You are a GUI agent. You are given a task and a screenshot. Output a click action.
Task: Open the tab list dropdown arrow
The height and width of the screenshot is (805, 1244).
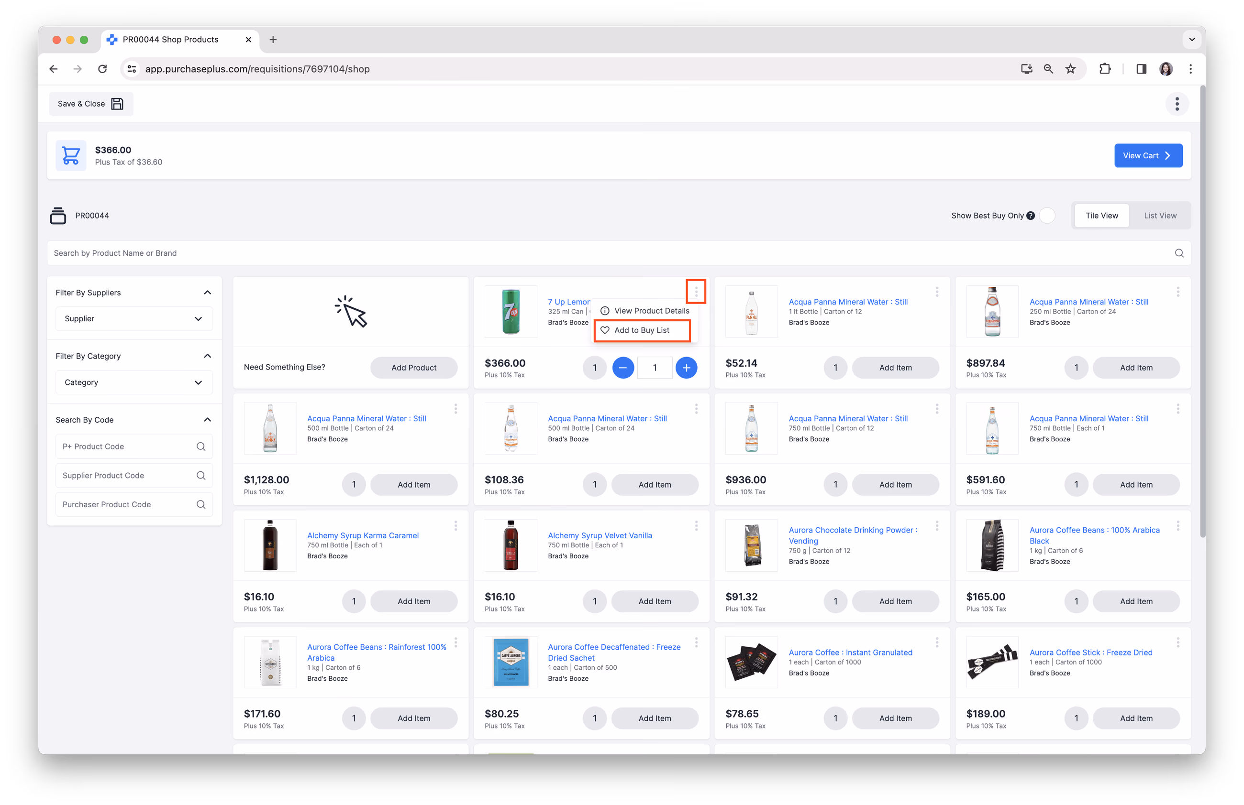click(x=1191, y=40)
